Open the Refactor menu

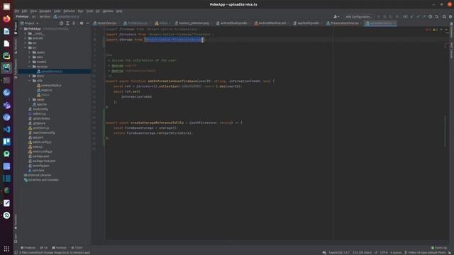(x=69, y=11)
